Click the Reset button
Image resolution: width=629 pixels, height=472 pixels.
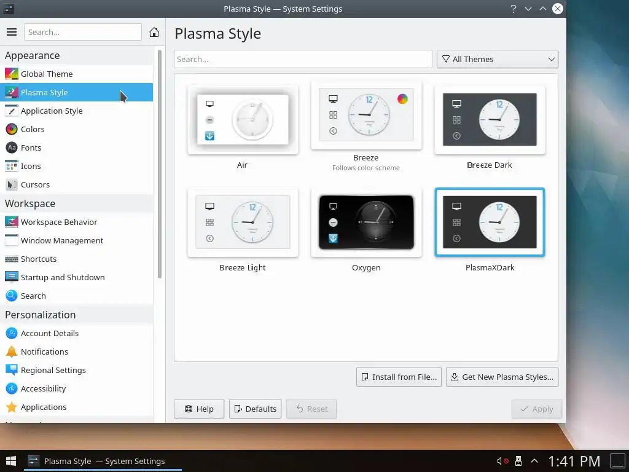tap(311, 409)
